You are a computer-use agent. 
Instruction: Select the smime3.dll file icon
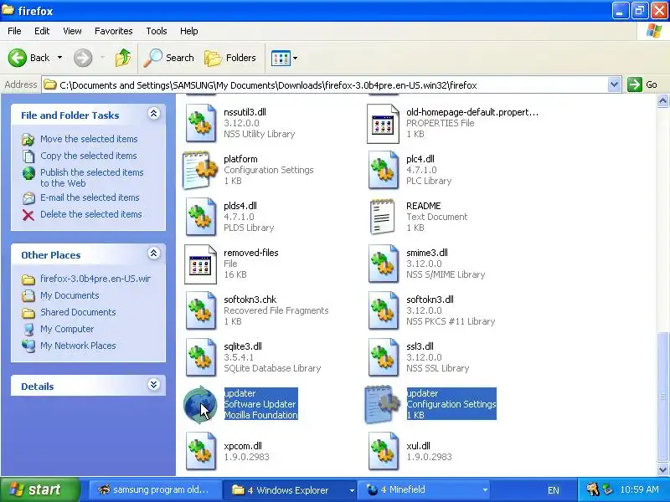(383, 264)
